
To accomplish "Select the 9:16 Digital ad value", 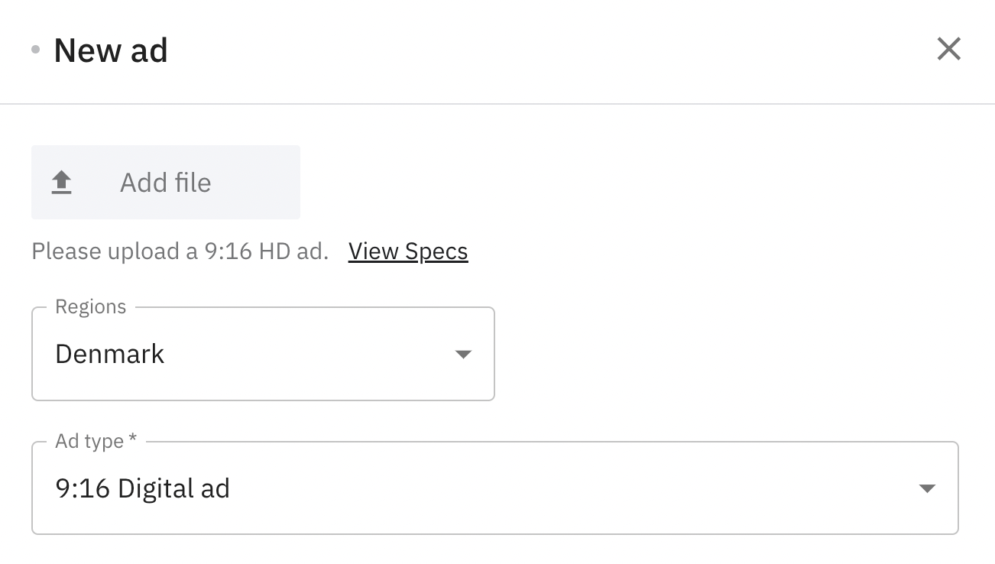I will click(x=143, y=489).
